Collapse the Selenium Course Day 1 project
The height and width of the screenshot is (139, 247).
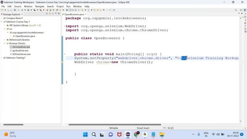click(x=2, y=22)
